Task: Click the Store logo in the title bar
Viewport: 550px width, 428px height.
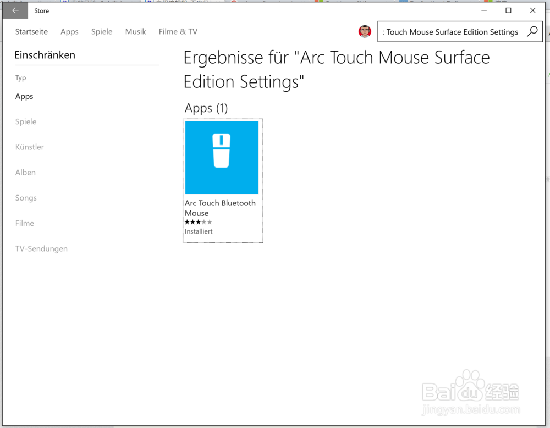Action: (x=41, y=10)
